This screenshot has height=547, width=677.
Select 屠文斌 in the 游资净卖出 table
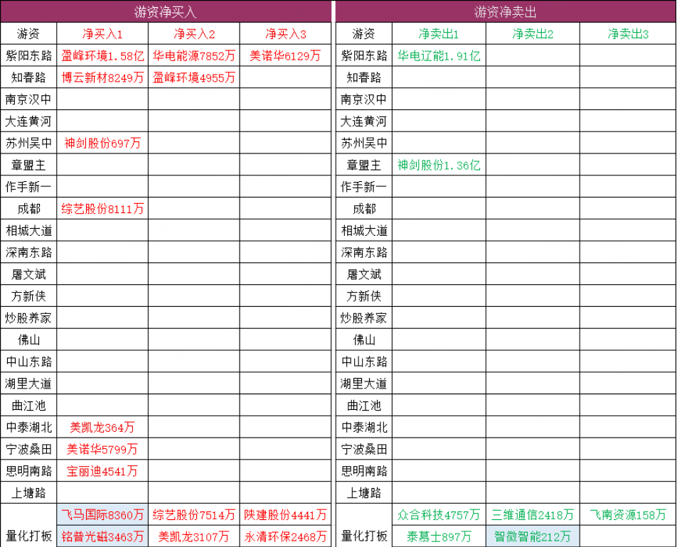point(364,274)
